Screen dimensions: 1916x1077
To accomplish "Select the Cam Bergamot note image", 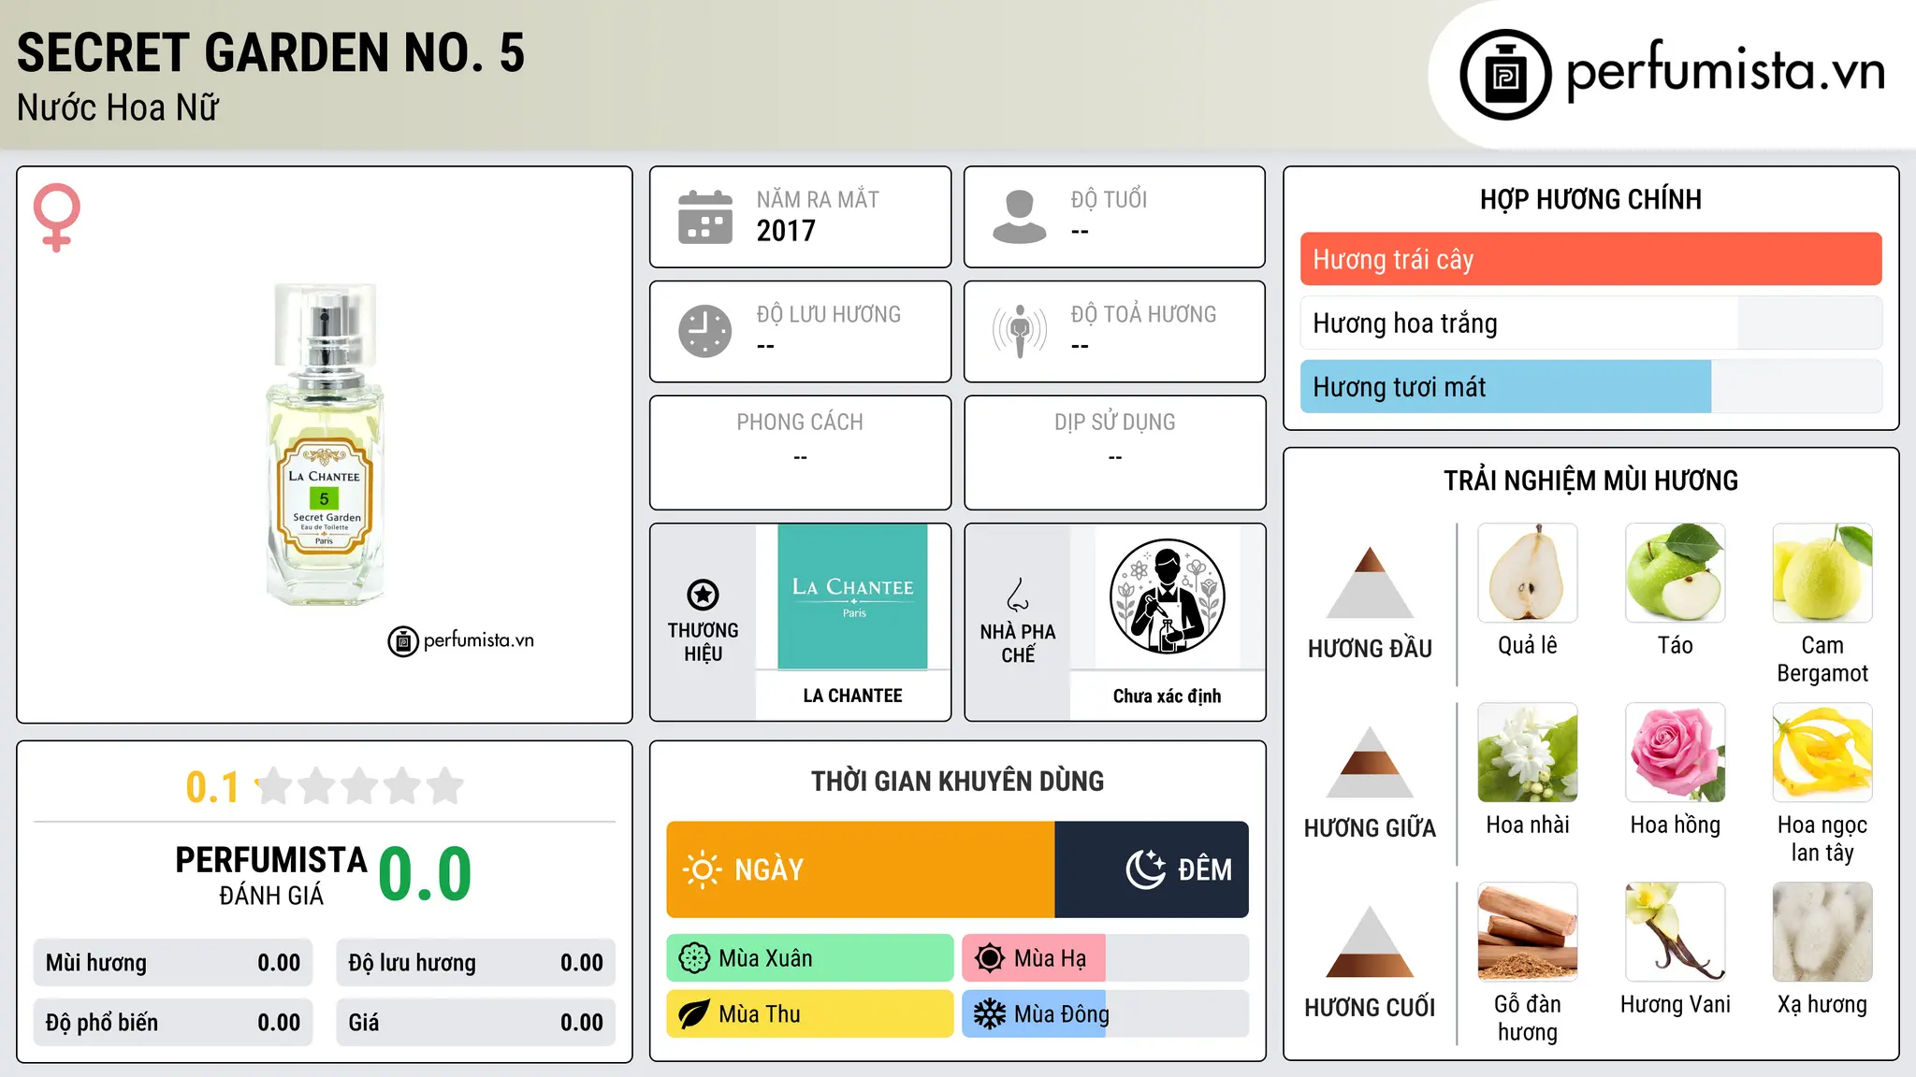I will pyautogui.click(x=1822, y=573).
